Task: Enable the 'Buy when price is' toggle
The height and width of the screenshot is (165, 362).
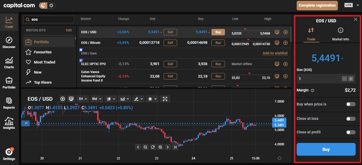Action: pyautogui.click(x=351, y=104)
